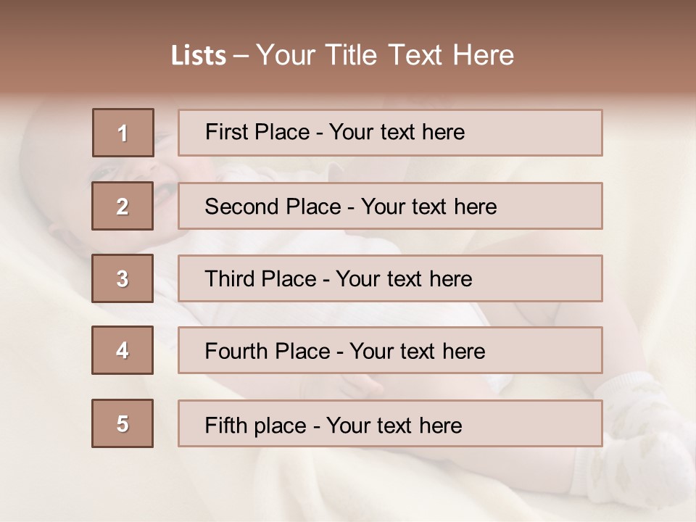Select the "Fourth Place" list bar
Image resolution: width=696 pixels, height=522 pixels.
[390, 350]
